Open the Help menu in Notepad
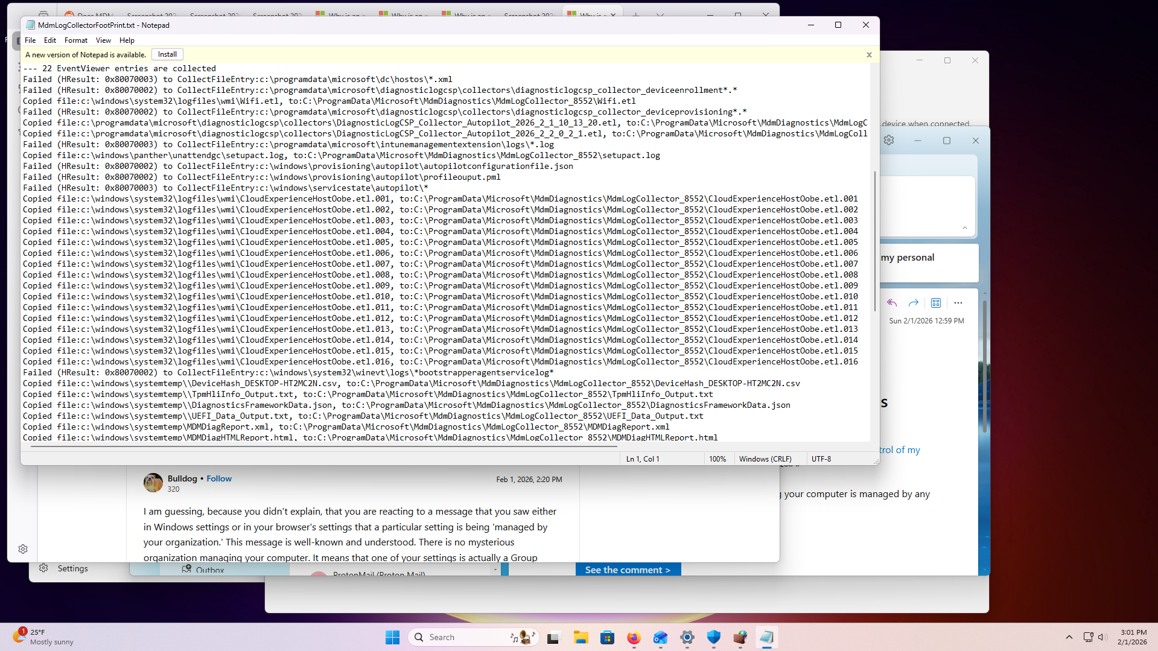 pyautogui.click(x=127, y=40)
